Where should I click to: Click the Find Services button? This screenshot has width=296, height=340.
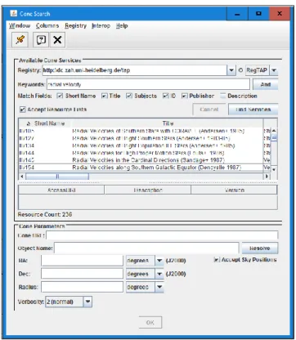point(253,110)
